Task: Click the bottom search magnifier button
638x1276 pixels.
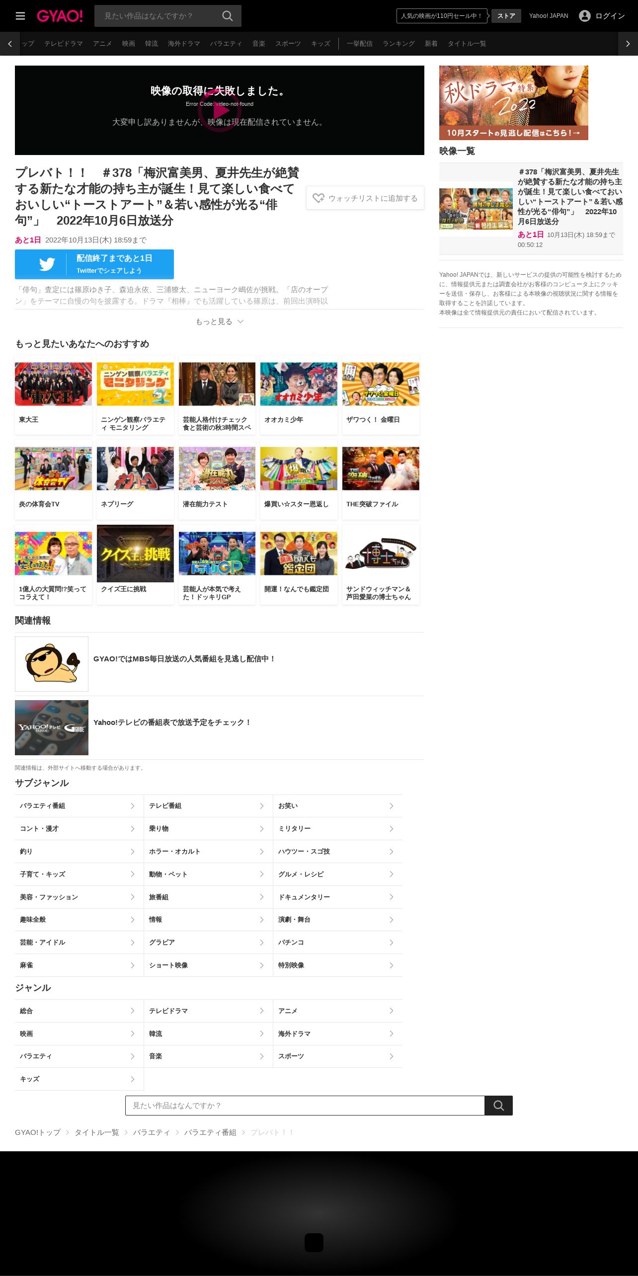Action: (x=498, y=1106)
